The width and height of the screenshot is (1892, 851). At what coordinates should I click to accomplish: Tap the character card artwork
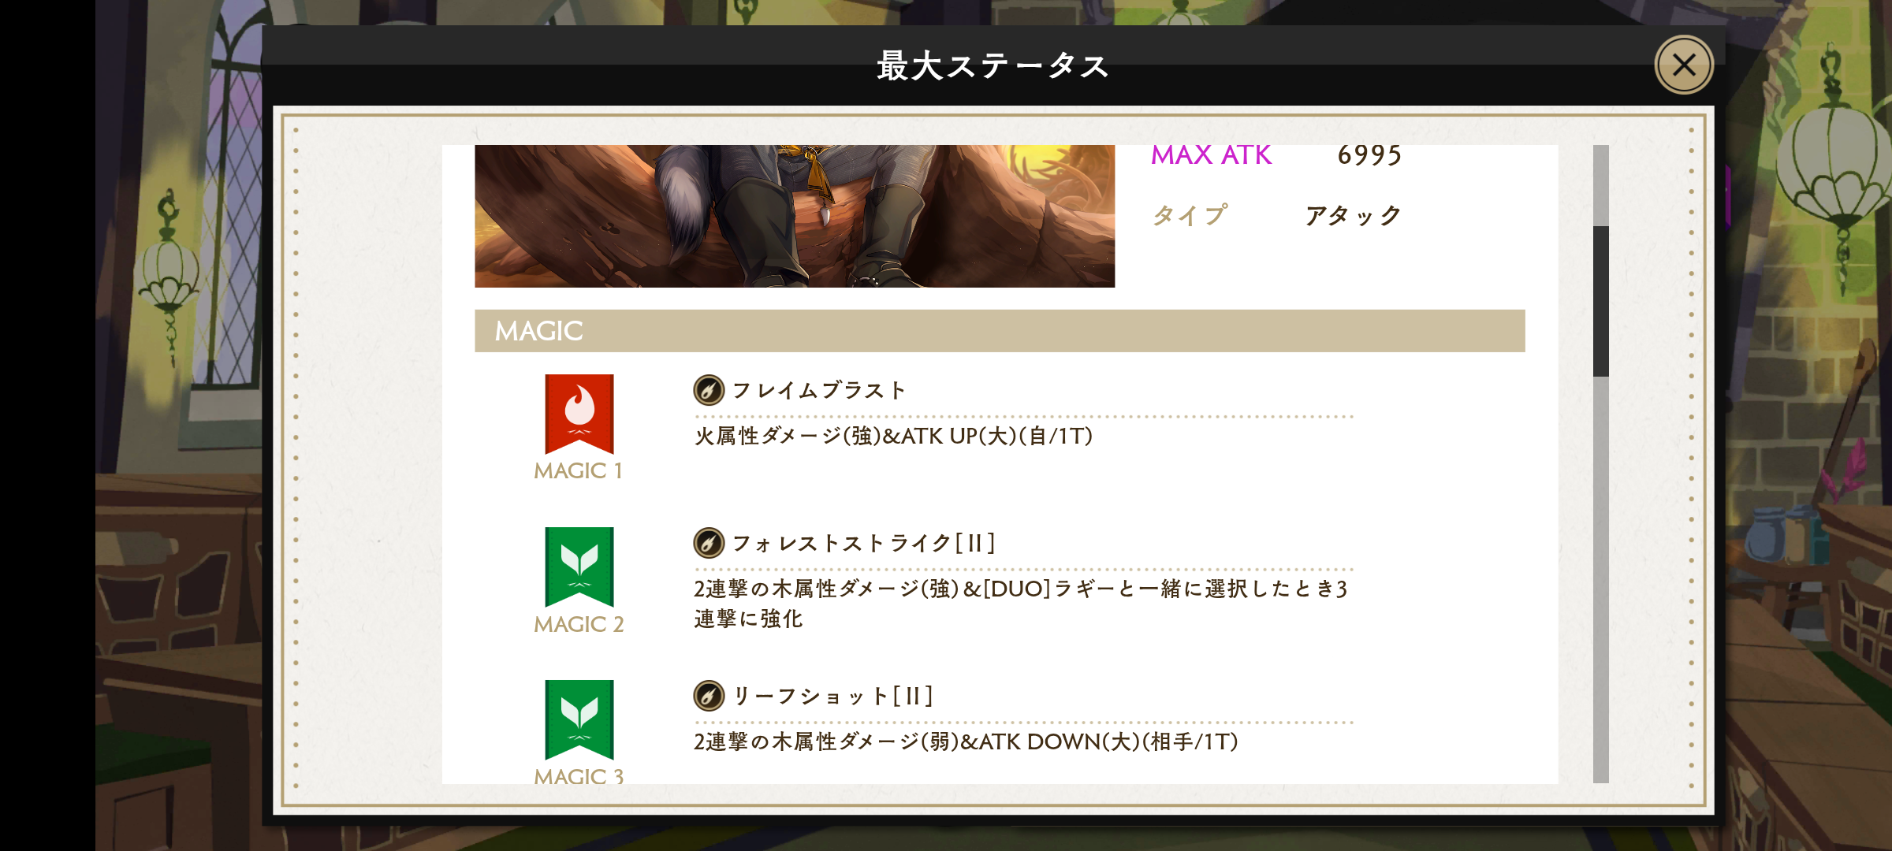[x=795, y=216]
